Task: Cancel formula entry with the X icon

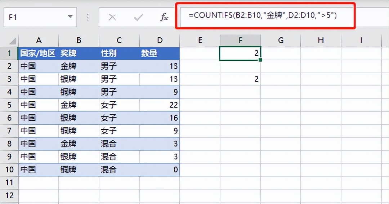Action: [112, 17]
